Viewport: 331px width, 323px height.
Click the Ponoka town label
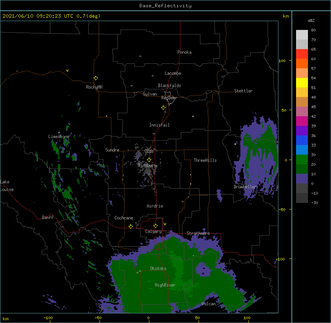coord(184,52)
